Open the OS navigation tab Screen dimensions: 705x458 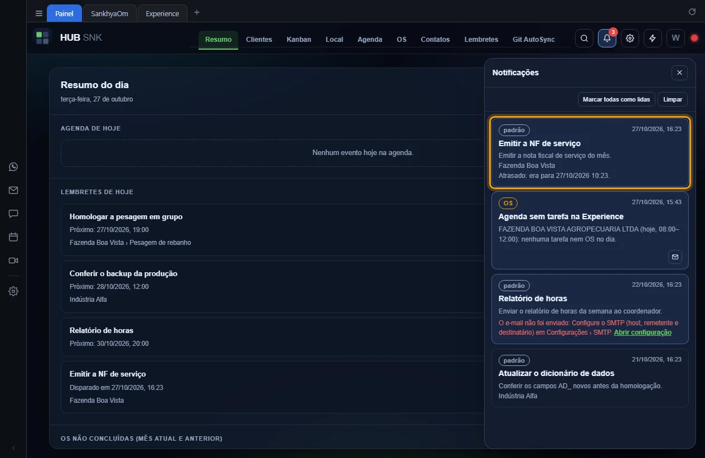(x=402, y=40)
